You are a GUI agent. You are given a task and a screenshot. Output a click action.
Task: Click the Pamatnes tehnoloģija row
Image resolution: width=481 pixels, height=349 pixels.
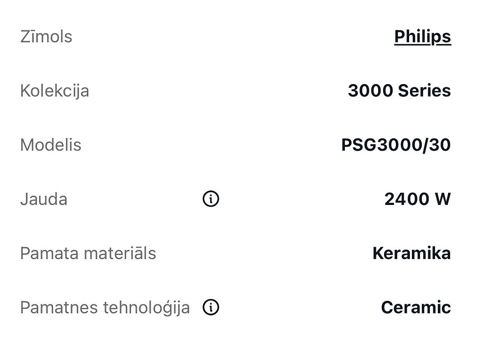[236, 307]
